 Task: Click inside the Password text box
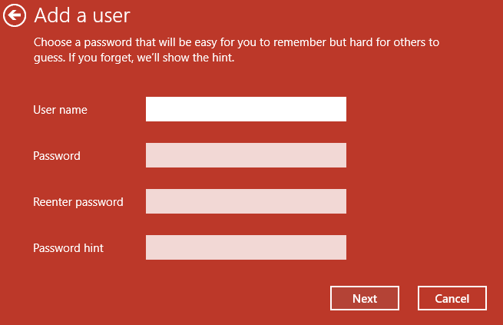pyautogui.click(x=246, y=155)
